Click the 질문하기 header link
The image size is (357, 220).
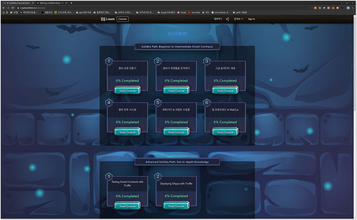[x=218, y=19]
